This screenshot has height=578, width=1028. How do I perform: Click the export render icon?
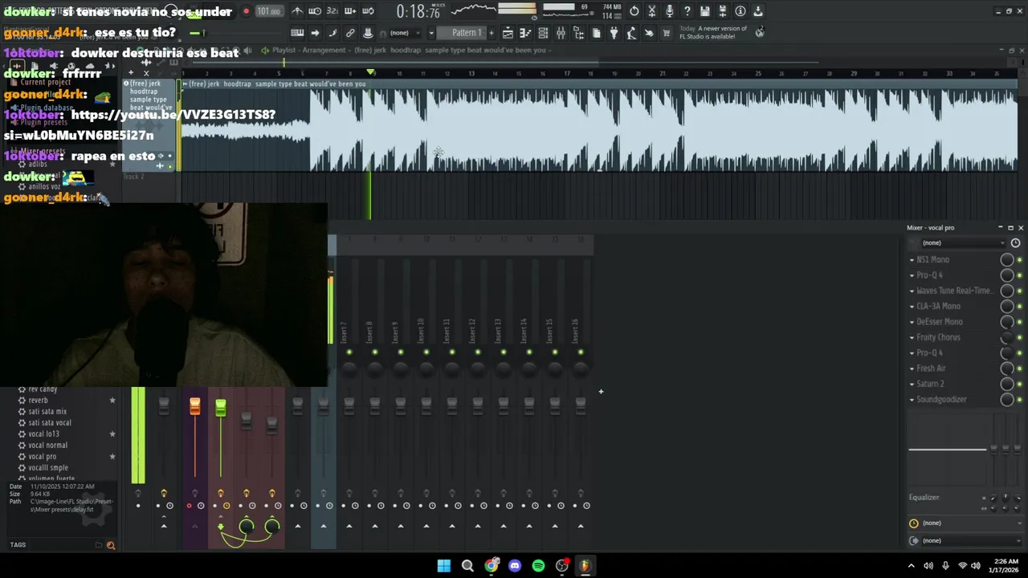(x=723, y=11)
